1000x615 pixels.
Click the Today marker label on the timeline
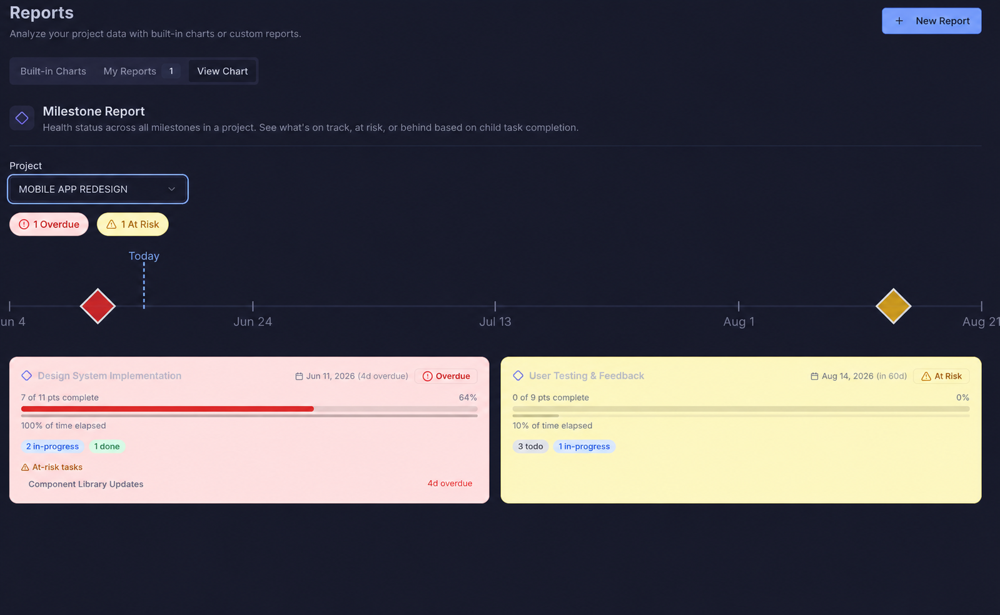144,256
